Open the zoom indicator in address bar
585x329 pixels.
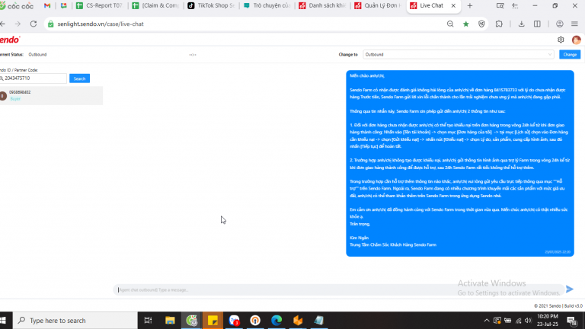pos(450,24)
